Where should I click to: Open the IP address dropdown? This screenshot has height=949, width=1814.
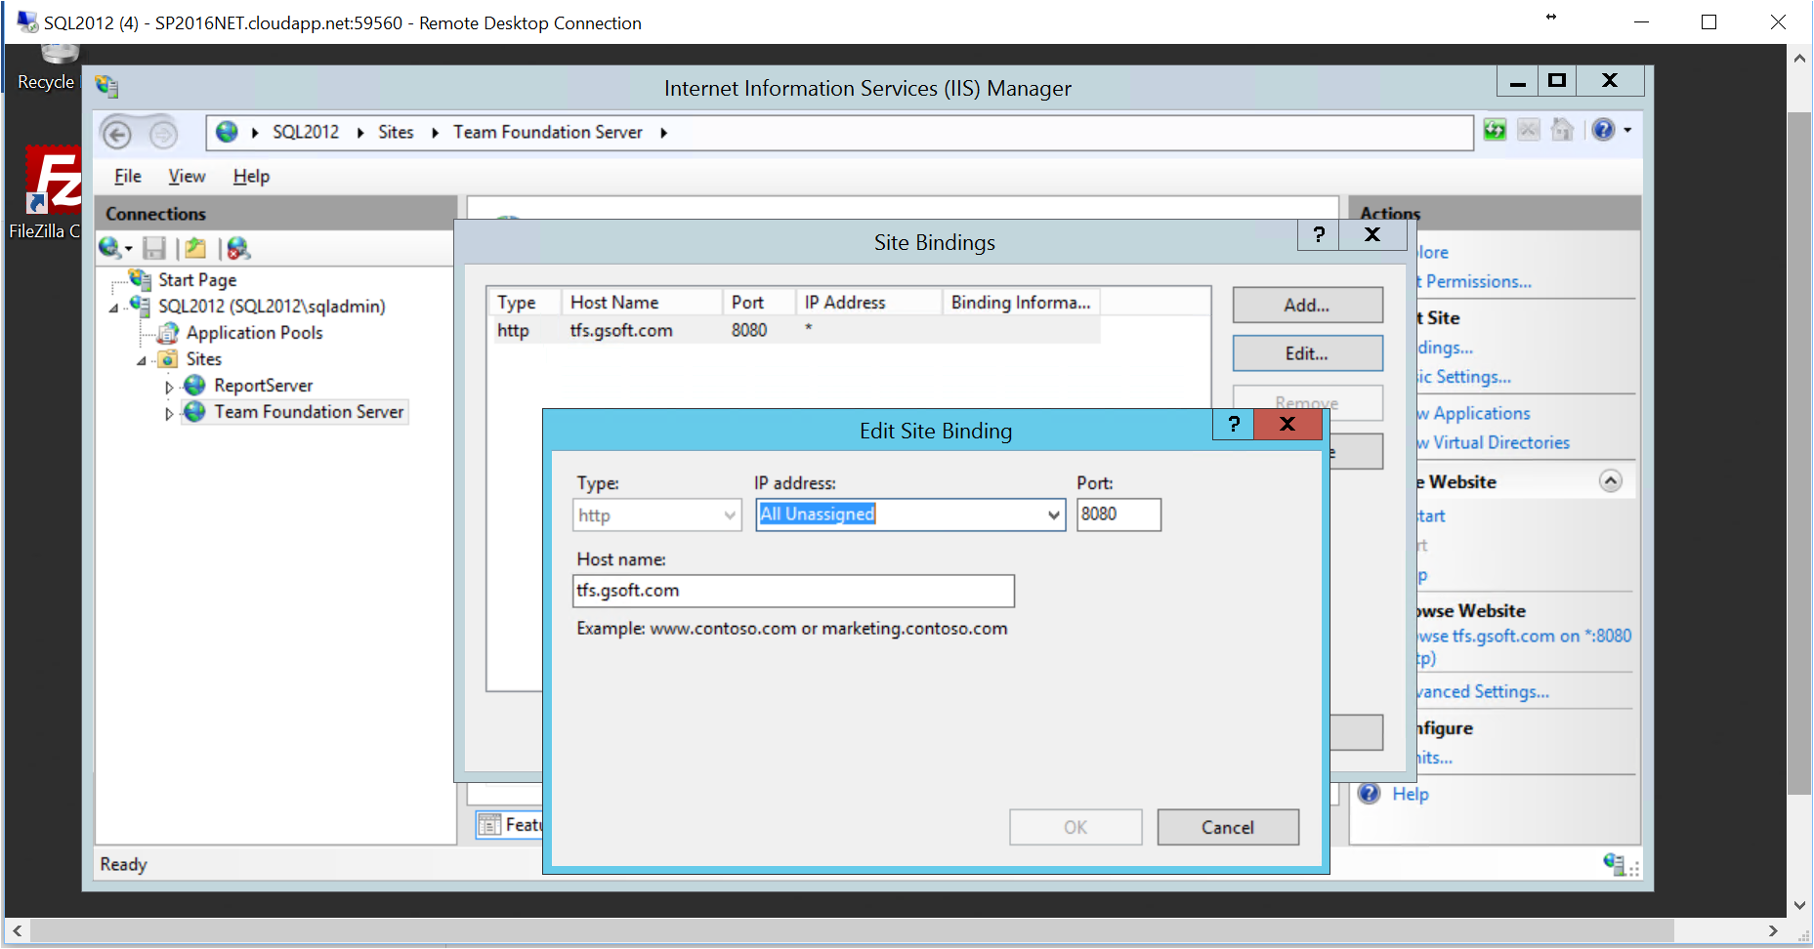1053,515
